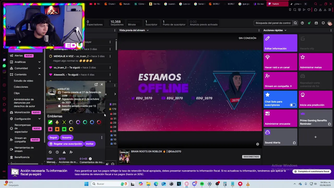The width and height of the screenshot is (334, 188).
Task: Expand the Comunidad sidebar section
Action: tap(39, 68)
